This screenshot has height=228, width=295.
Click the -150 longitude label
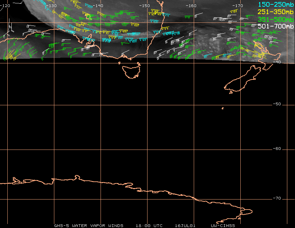[x=144, y=6]
